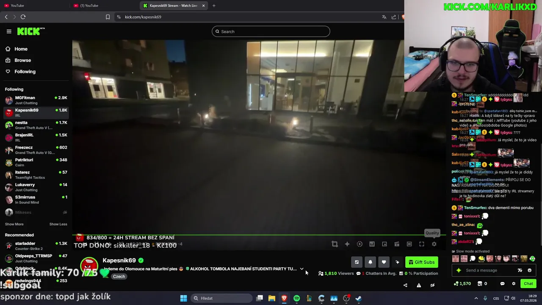Image resolution: width=542 pixels, height=305 pixels.
Task: Click the translate icon in address bar
Action: pos(384,17)
